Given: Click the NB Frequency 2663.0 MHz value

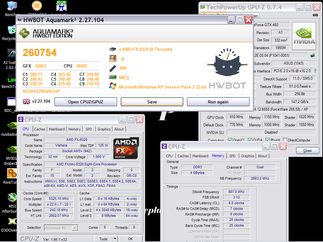Looking at the screenshot, I should click(260, 178).
